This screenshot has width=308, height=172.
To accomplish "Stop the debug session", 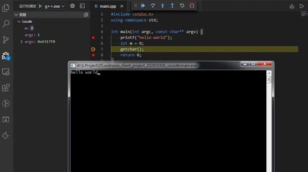I will click(192, 6).
